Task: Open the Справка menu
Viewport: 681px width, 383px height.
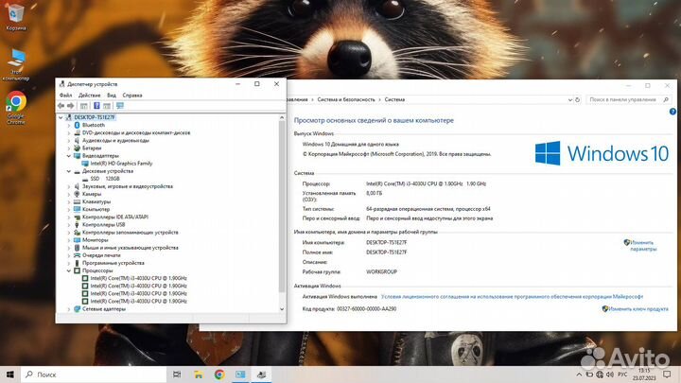Action: click(132, 96)
